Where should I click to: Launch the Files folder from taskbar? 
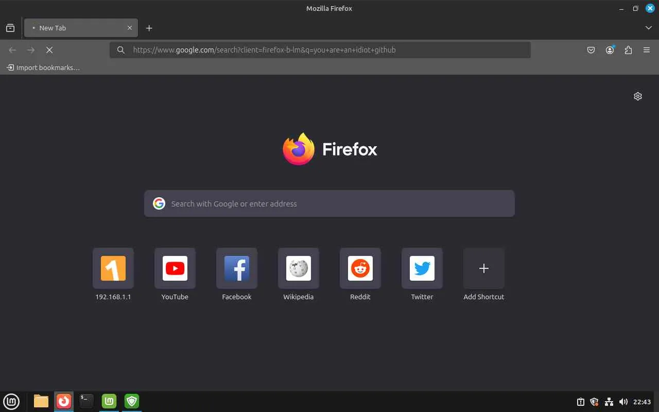tap(41, 401)
